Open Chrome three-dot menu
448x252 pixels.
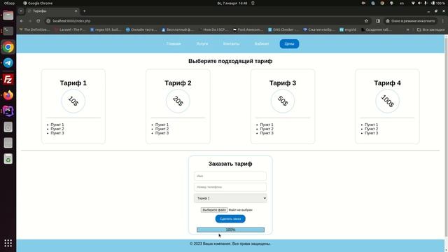tap(443, 21)
